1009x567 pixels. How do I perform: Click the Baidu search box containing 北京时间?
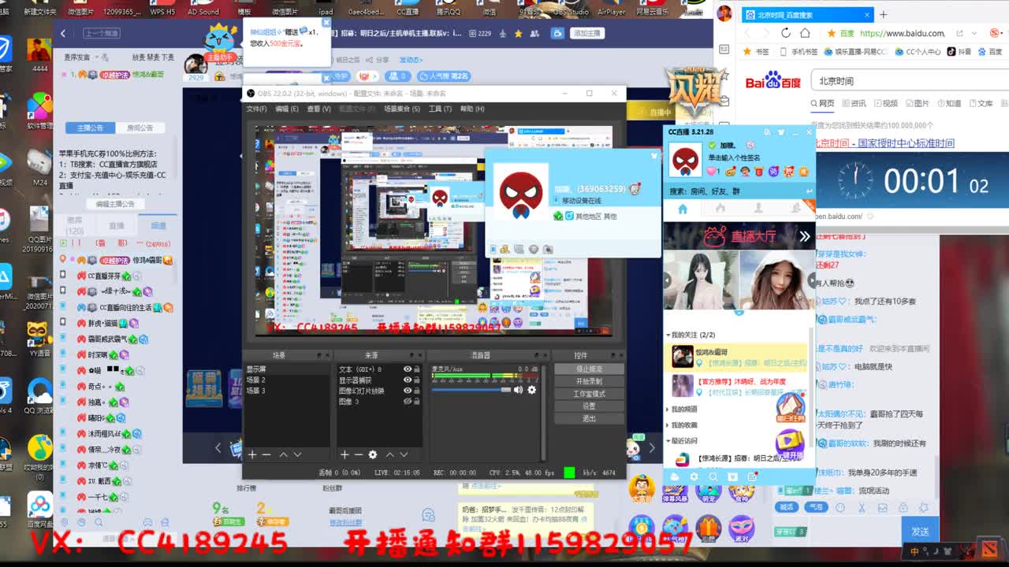click(x=910, y=80)
